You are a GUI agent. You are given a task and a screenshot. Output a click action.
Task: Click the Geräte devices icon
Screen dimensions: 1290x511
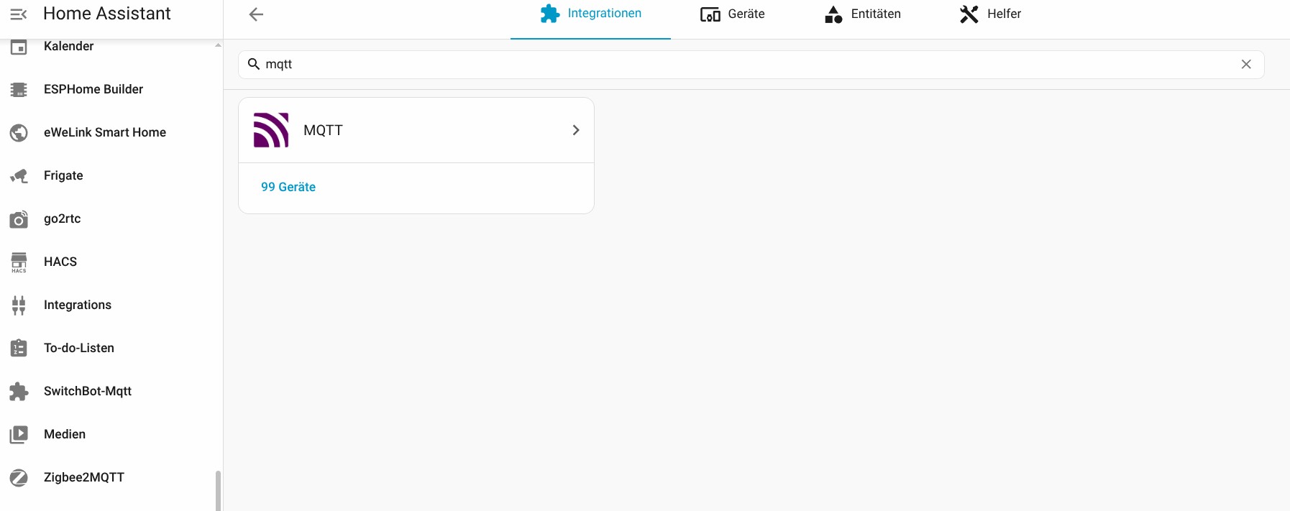[710, 14]
